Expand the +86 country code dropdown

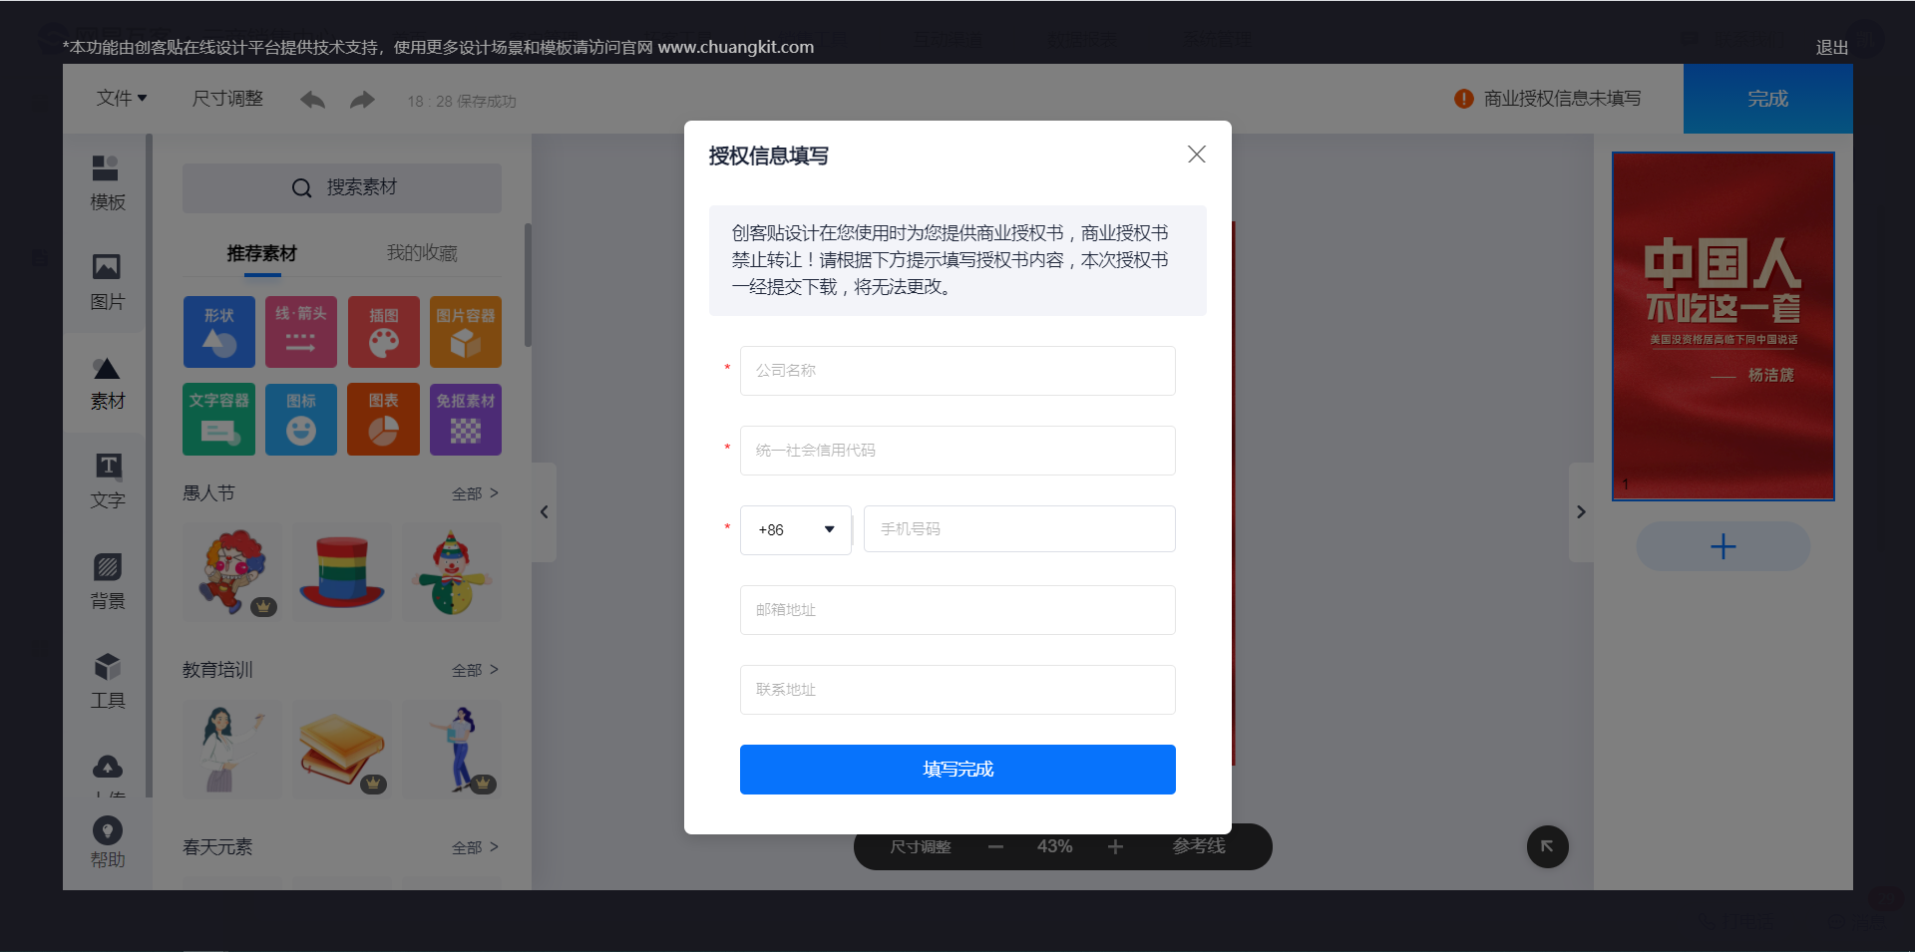coord(796,529)
